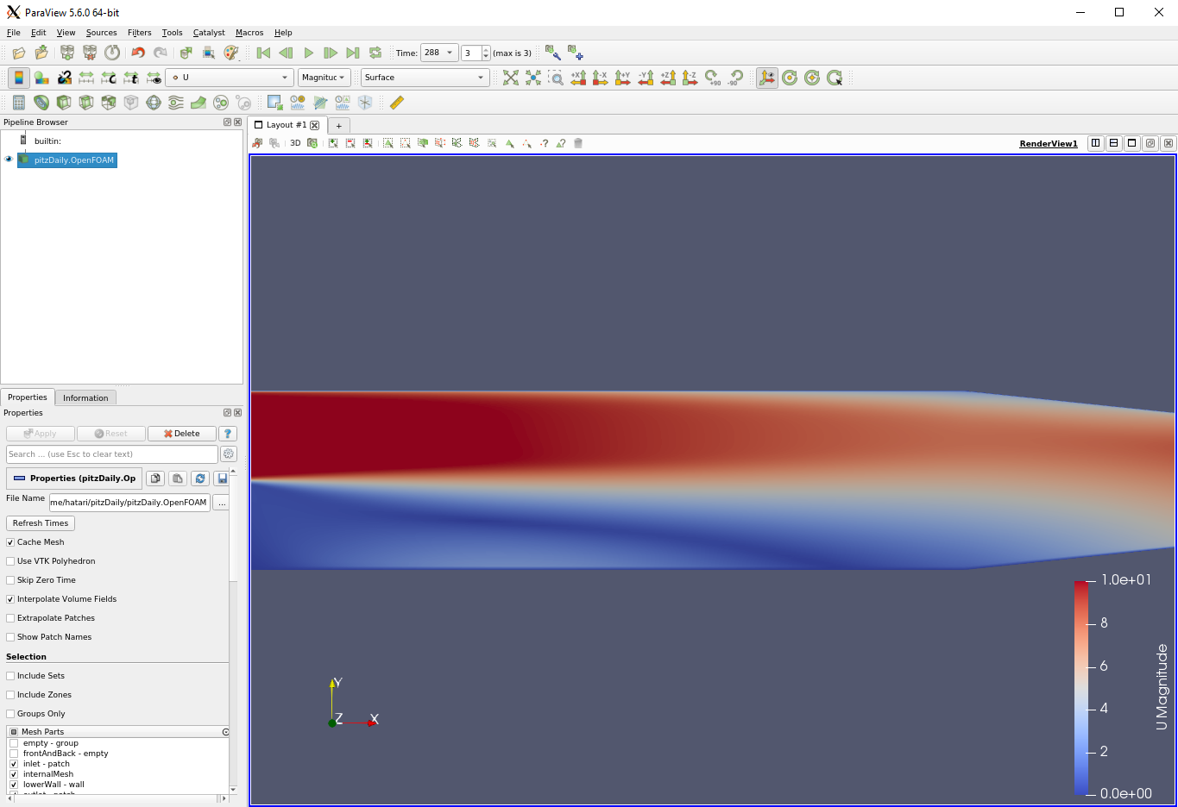This screenshot has height=807, width=1178.
Task: Click the Undo arrow icon
Action: (x=138, y=53)
